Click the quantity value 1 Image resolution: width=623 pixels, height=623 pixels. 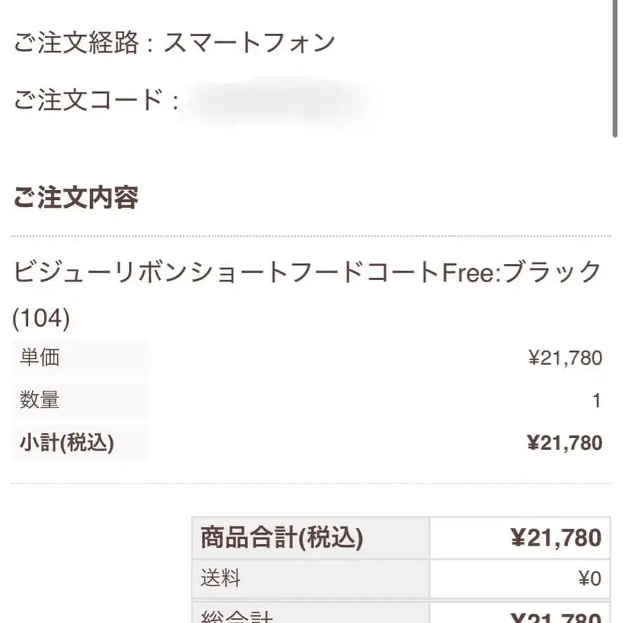click(596, 401)
